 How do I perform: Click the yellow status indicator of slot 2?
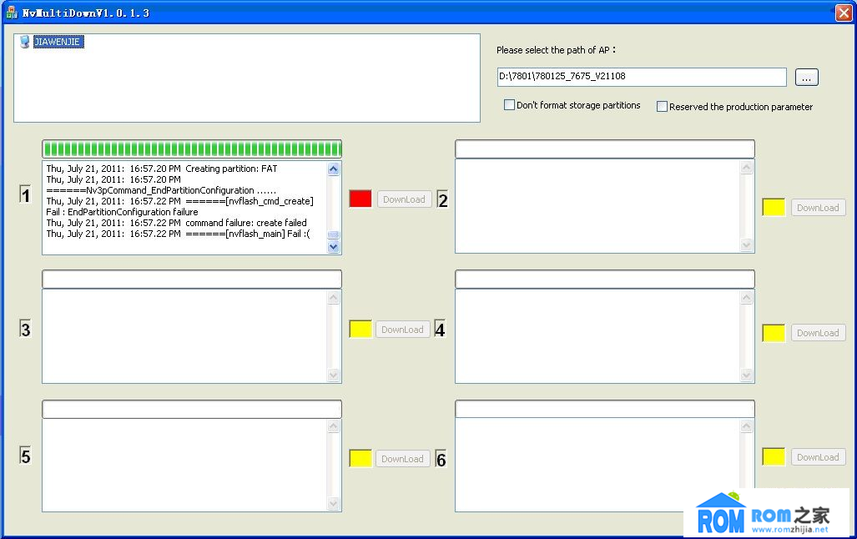(x=774, y=207)
